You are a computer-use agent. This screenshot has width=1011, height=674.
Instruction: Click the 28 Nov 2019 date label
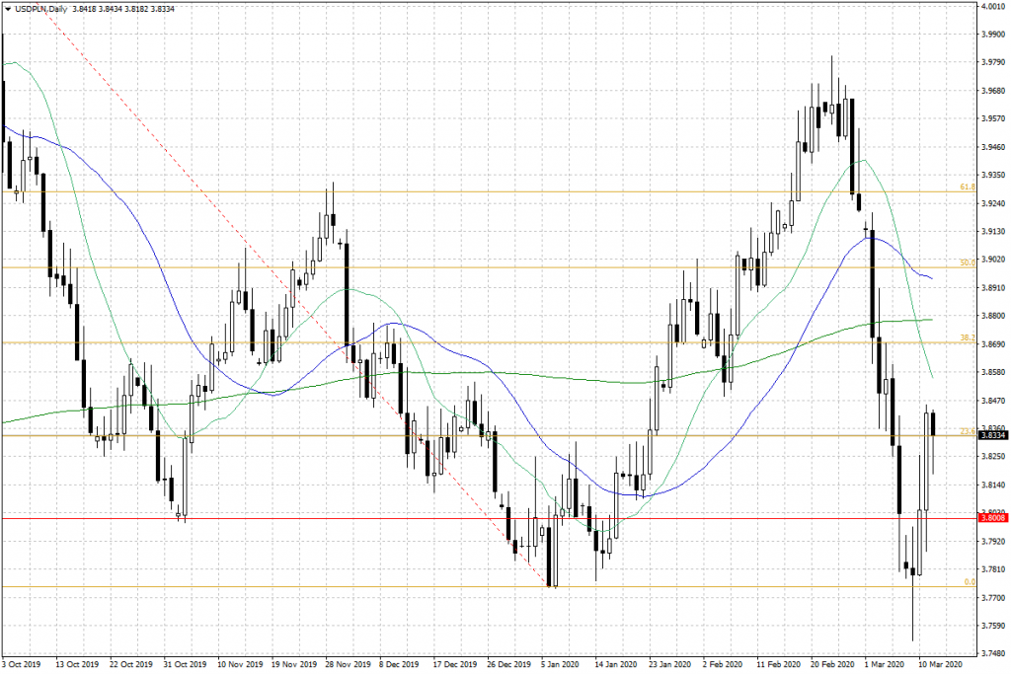tap(348, 664)
